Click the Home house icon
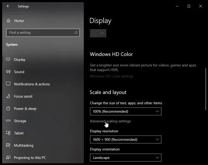Screen dimensions: 208x165 8,21
